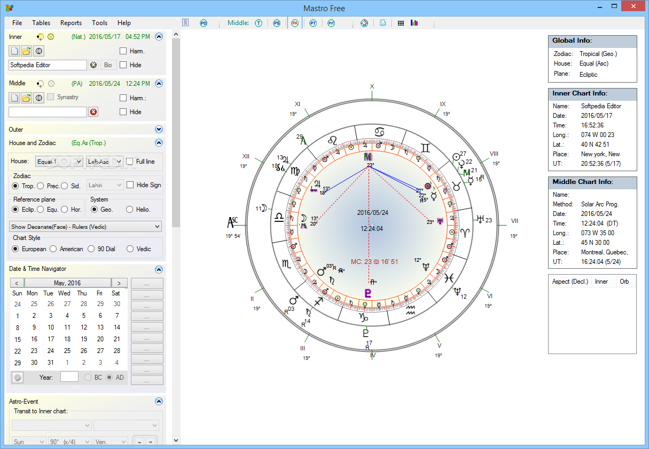Viewport: 649px width, 449px height.
Task: Select the T (transit) middle chart icon
Action: click(x=259, y=23)
